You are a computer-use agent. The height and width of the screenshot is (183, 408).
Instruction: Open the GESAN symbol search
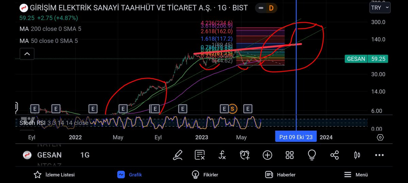(x=49, y=155)
